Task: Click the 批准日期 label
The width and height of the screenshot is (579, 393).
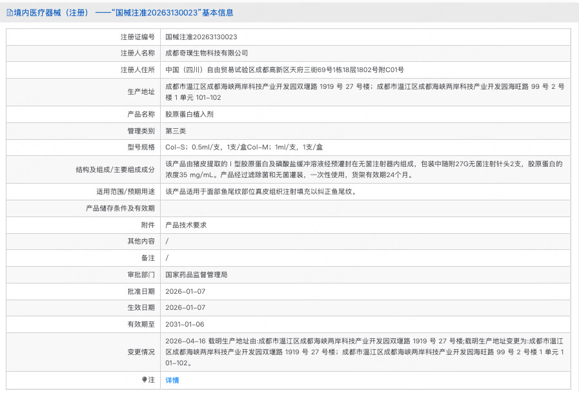Action: (x=141, y=291)
